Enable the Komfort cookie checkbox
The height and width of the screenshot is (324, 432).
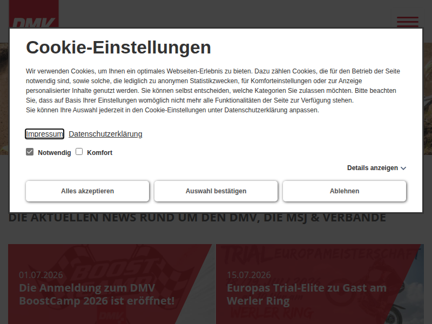pyautogui.click(x=79, y=152)
